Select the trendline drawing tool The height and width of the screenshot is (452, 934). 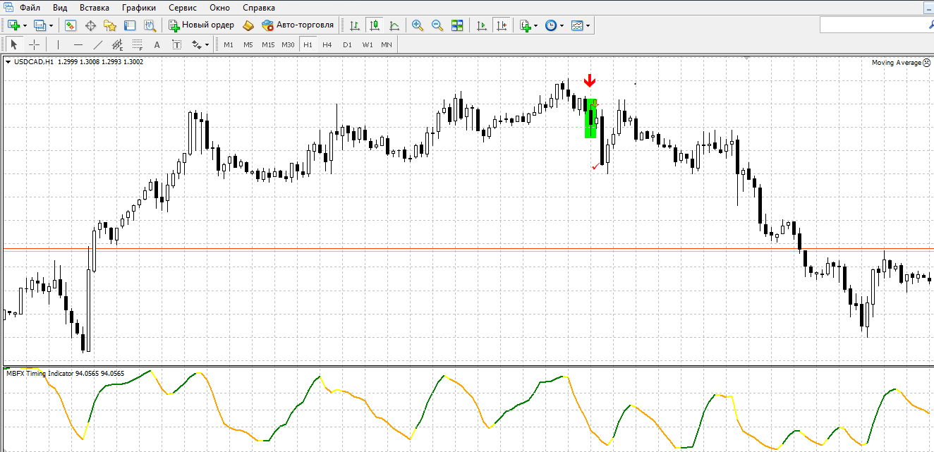pos(97,44)
